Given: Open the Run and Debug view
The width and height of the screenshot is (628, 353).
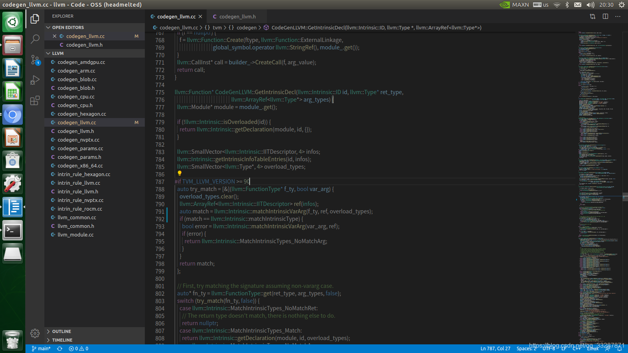Looking at the screenshot, I should (35, 80).
